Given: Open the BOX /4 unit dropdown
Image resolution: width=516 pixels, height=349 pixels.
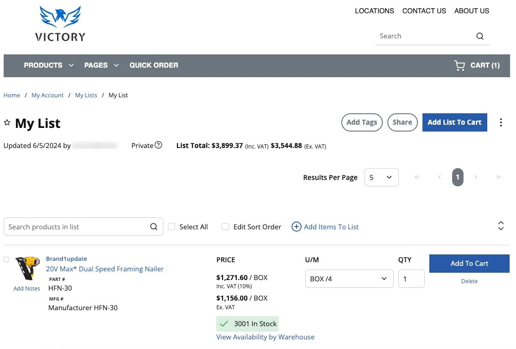Looking at the screenshot, I should tap(349, 279).
